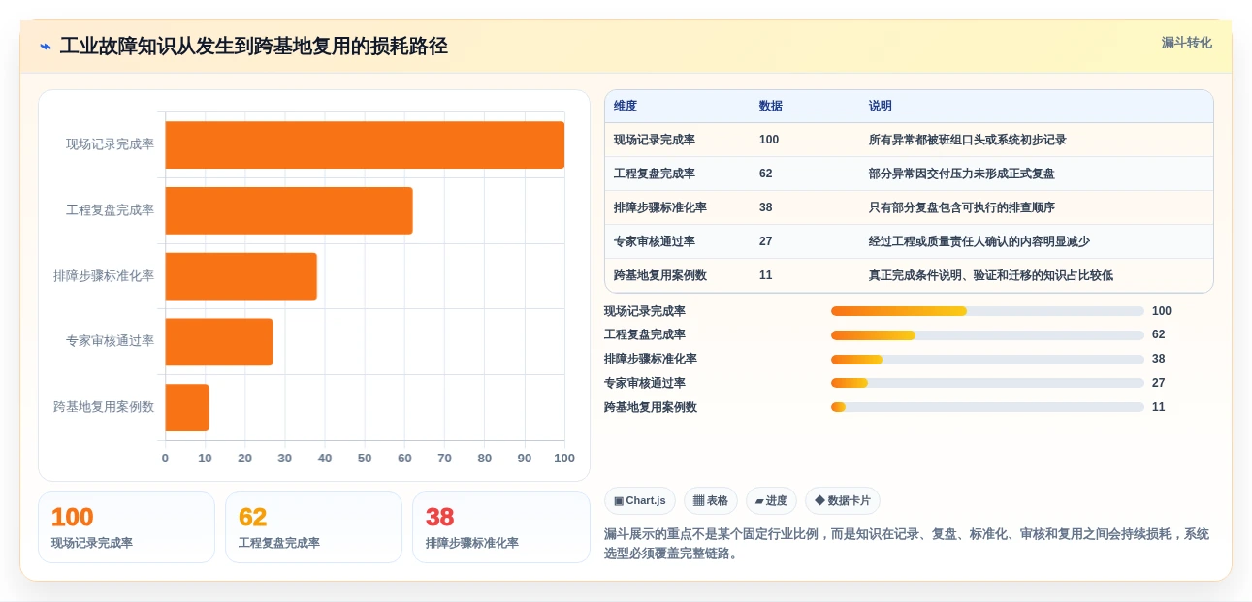This screenshot has width=1252, height=602.
Task: Click table value 62
Action: pos(766,174)
